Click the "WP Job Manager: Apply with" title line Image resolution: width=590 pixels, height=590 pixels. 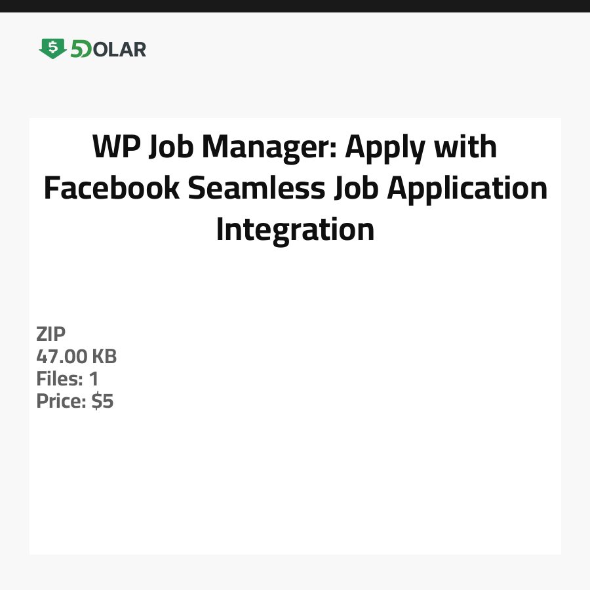[x=294, y=148]
